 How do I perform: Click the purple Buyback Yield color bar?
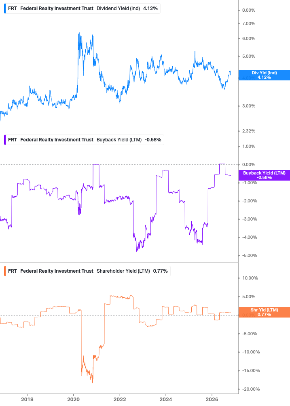click(x=5, y=139)
